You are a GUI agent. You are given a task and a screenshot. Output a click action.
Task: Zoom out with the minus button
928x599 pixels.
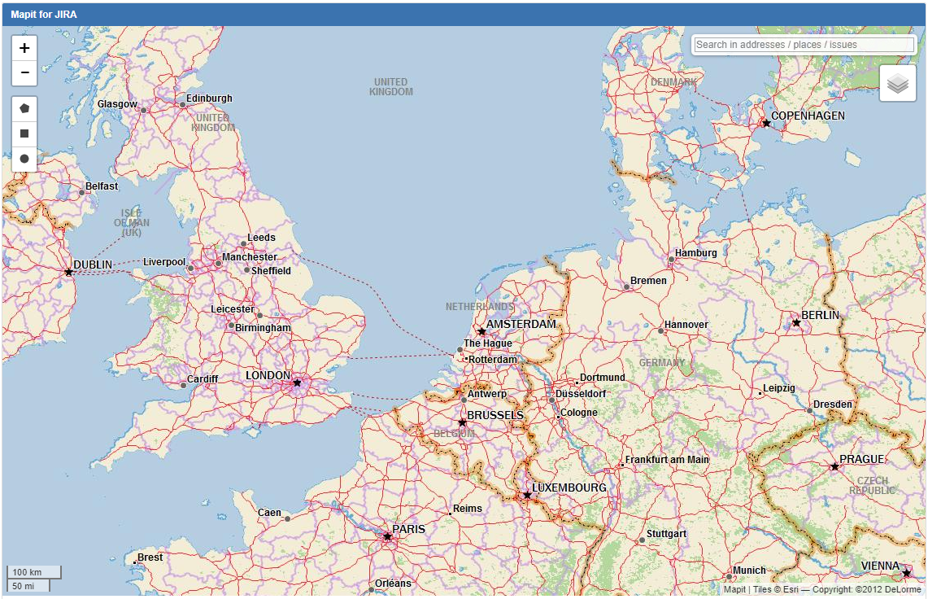tap(24, 73)
